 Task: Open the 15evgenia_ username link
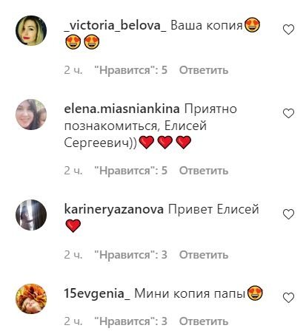click(x=97, y=293)
